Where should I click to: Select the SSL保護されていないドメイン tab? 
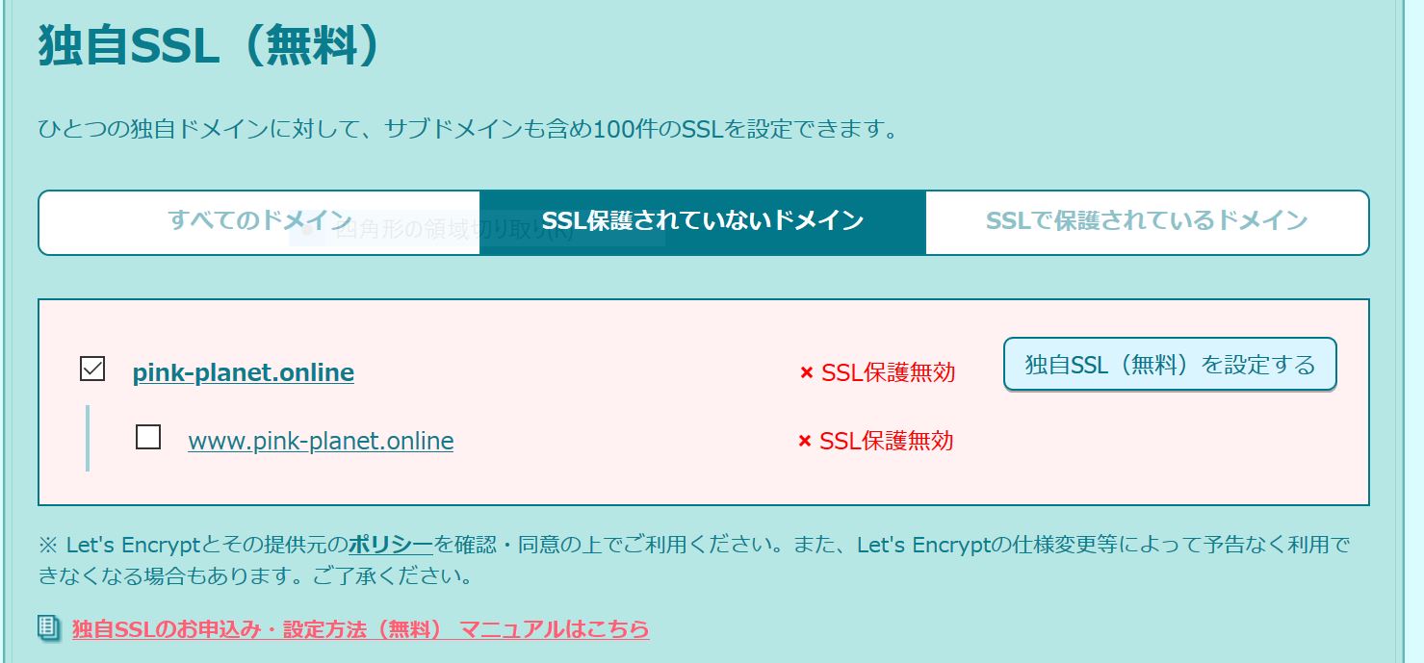point(703,222)
